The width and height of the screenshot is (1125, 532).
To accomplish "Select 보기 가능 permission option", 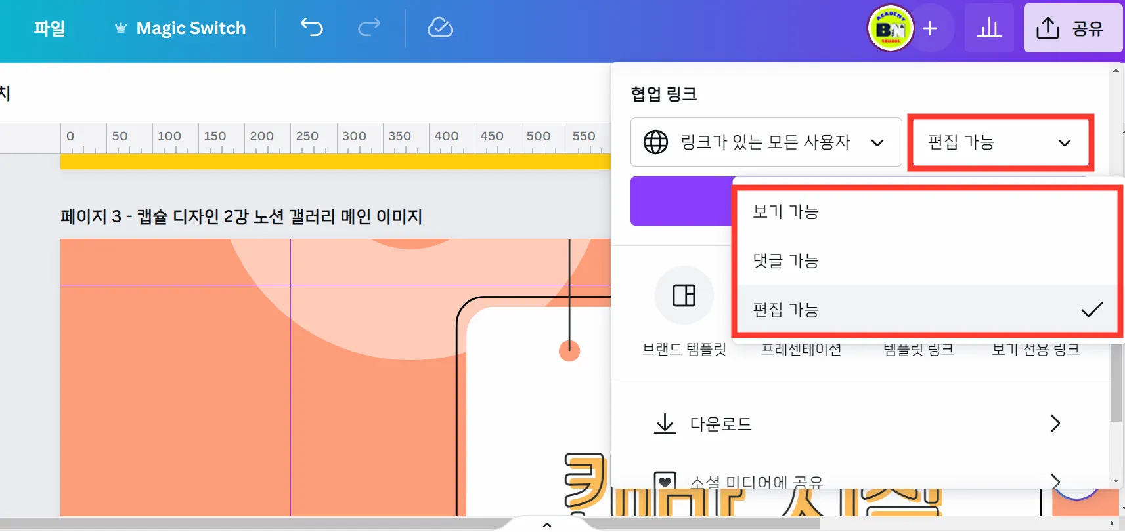I will point(927,212).
